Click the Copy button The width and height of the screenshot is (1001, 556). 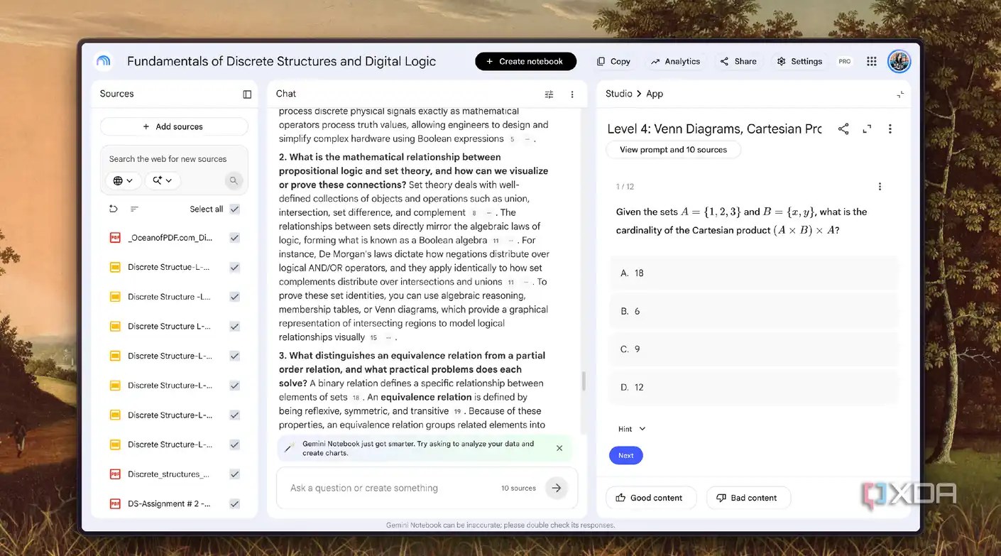click(x=613, y=62)
